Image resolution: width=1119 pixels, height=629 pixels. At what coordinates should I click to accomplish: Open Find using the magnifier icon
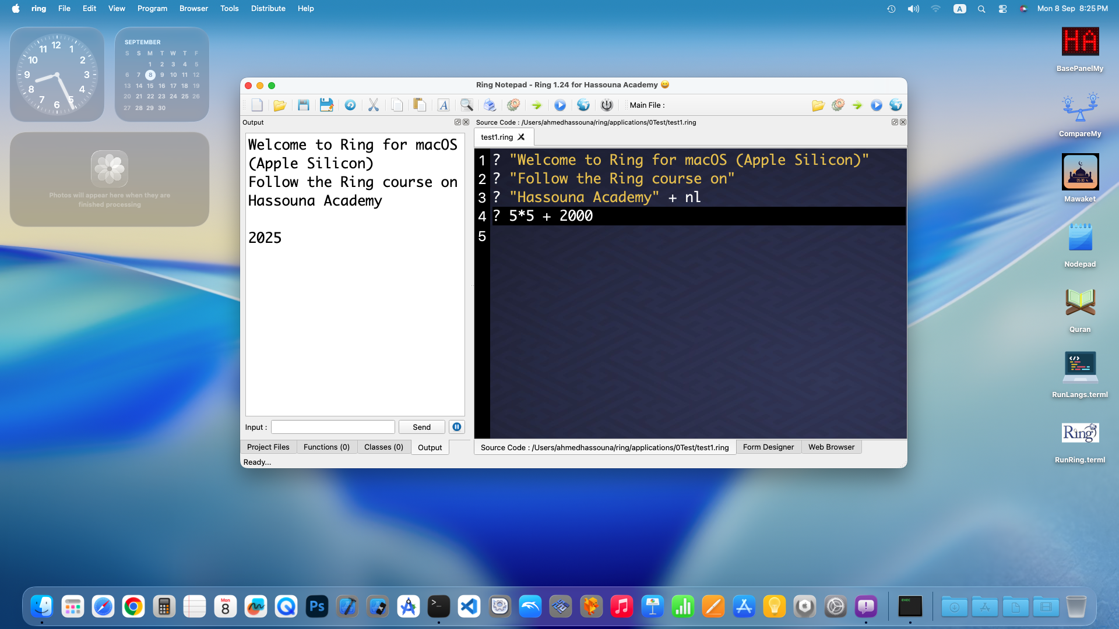pyautogui.click(x=466, y=105)
